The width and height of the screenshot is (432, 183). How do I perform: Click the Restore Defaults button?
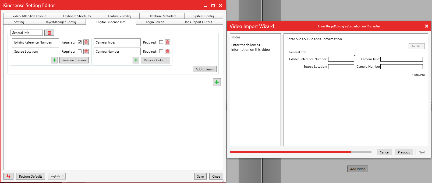click(31, 176)
